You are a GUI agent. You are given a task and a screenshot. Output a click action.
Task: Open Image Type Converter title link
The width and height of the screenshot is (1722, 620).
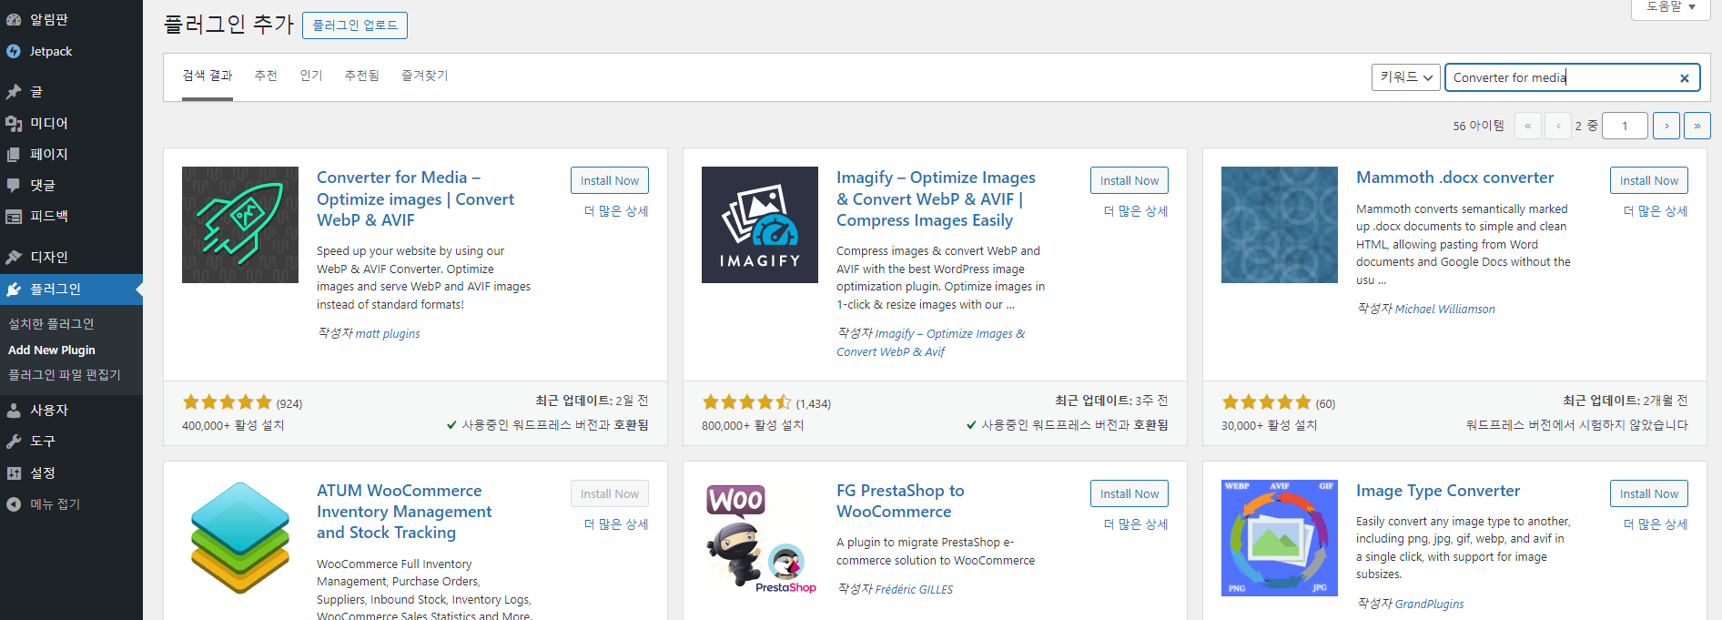1438,491
